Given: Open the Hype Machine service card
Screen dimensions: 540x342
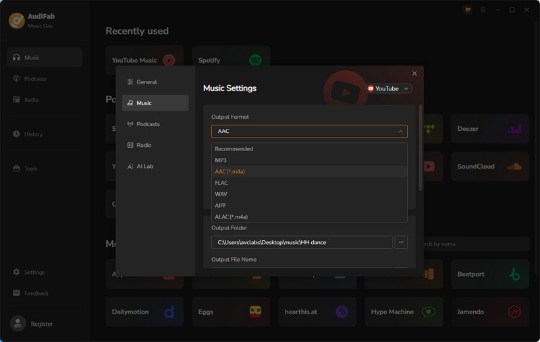Looking at the screenshot, I should pos(404,312).
